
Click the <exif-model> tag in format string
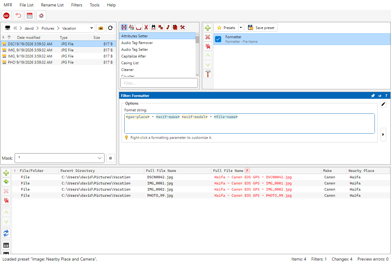click(195, 117)
